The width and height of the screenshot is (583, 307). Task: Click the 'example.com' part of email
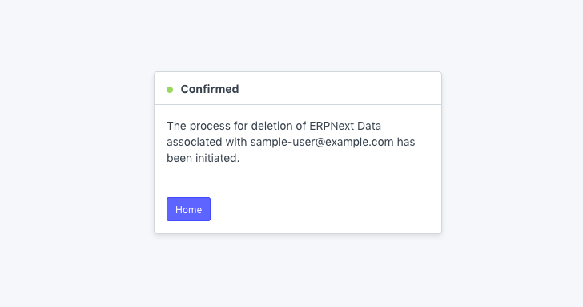359,142
